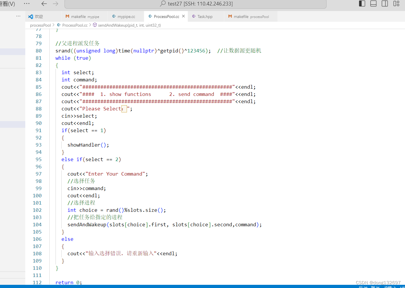This screenshot has height=288, width=405.
Task: Click comment '//让数据源更随机'
Action: (239, 51)
